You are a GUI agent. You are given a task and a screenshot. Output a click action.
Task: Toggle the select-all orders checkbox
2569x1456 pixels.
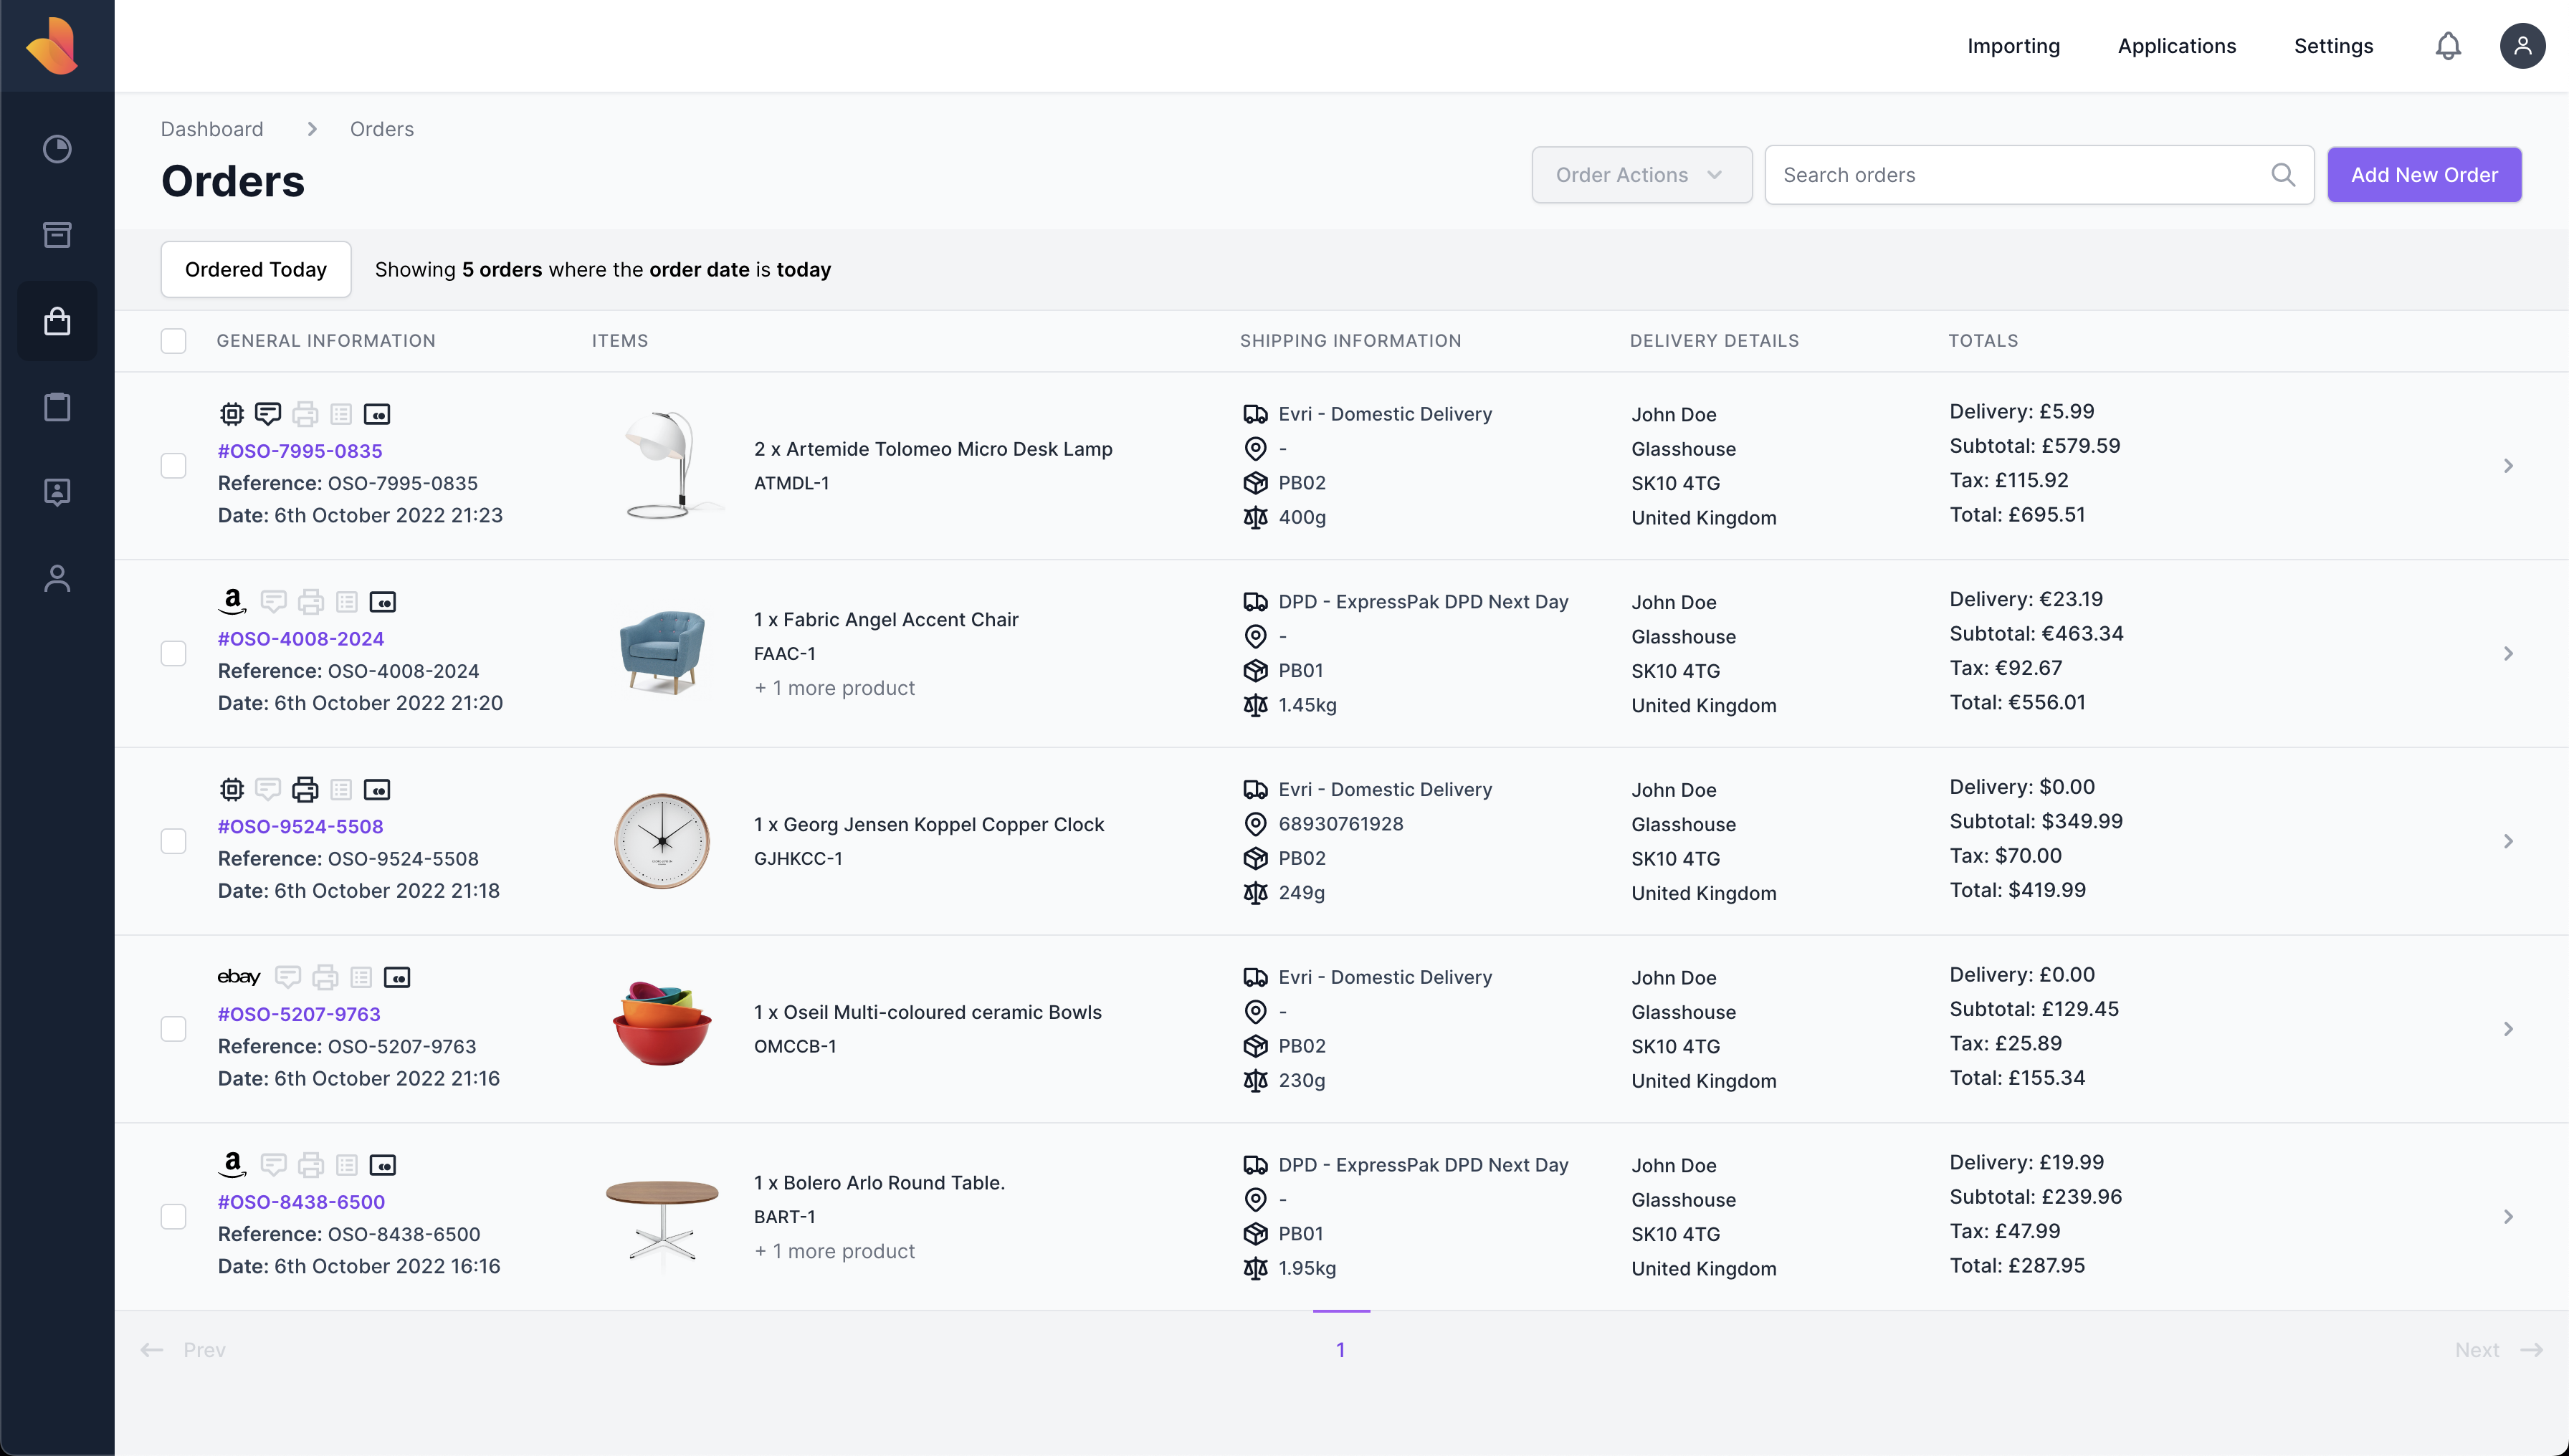pyautogui.click(x=173, y=341)
